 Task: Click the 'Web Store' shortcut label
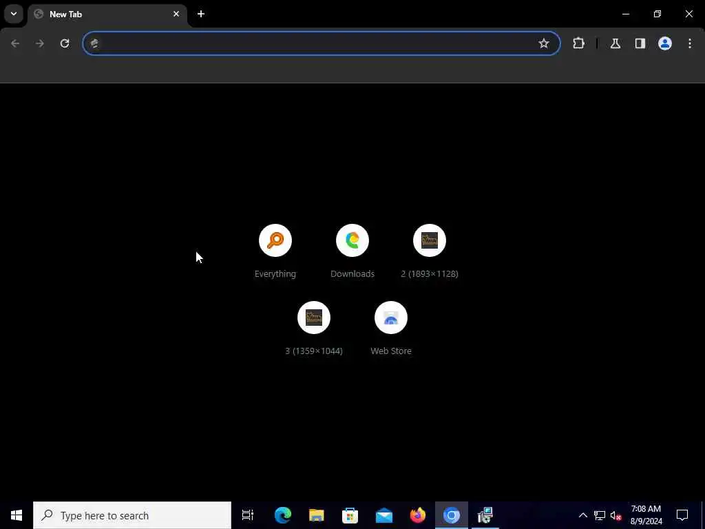[391, 351]
